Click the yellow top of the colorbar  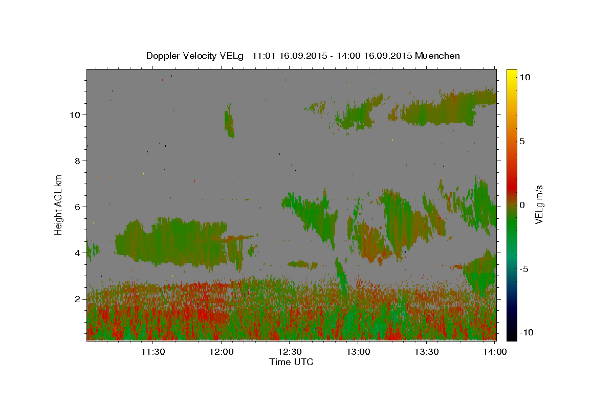click(x=511, y=73)
